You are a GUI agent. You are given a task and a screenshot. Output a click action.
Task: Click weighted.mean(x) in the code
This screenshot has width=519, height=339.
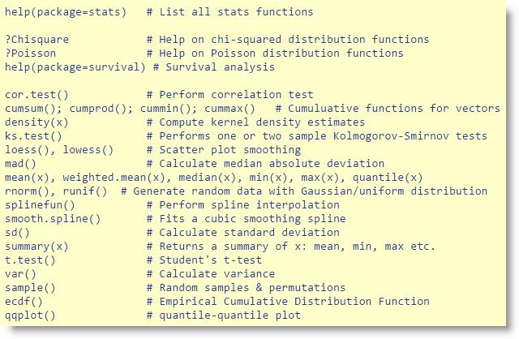click(114, 178)
